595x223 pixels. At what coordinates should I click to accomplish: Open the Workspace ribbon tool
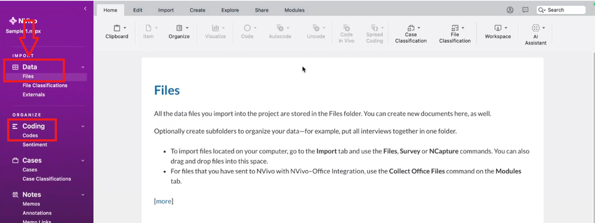coord(498,32)
